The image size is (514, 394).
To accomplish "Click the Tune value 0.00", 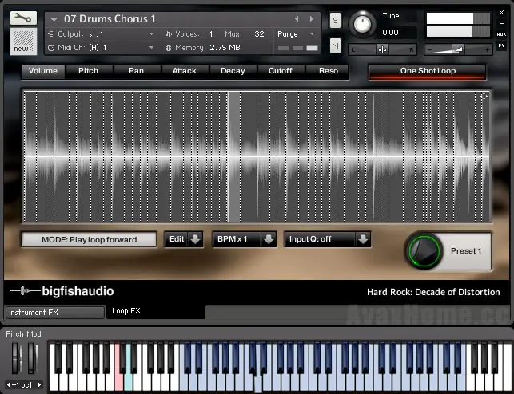I will (390, 33).
